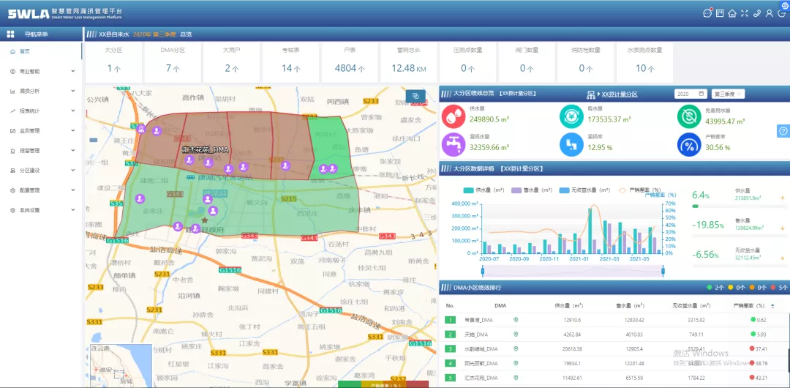Open the 第三季度 quarter dropdown
790x388 pixels.
728,94
